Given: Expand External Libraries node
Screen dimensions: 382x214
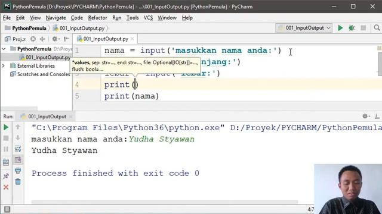Looking at the screenshot, I should point(4,66).
